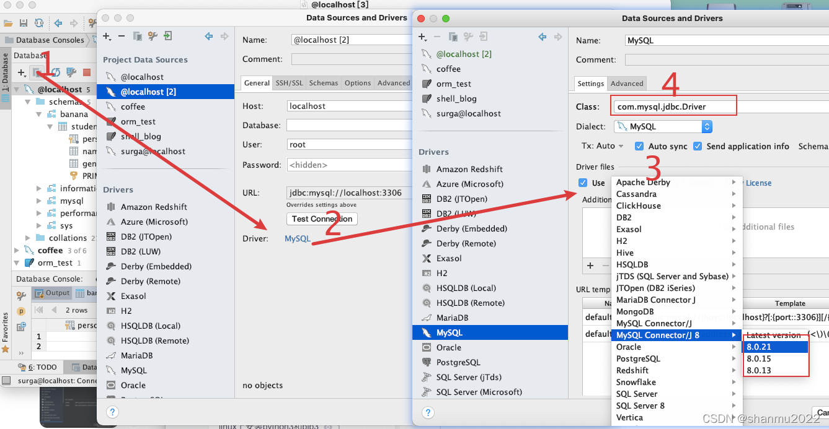
Task: Click the minus icon in left Data Sources dialog
Action: click(122, 37)
